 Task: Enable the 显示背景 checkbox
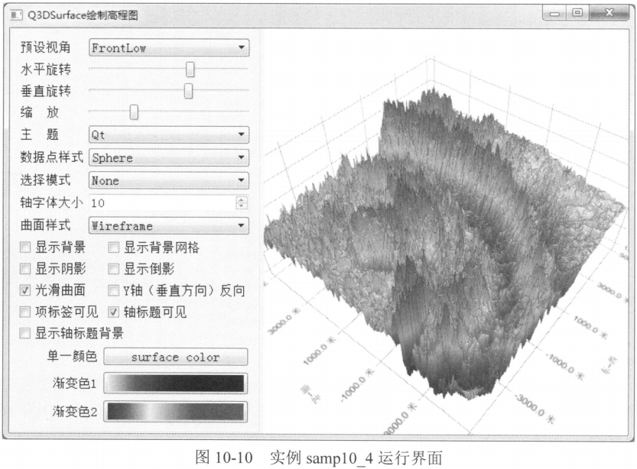pos(26,247)
